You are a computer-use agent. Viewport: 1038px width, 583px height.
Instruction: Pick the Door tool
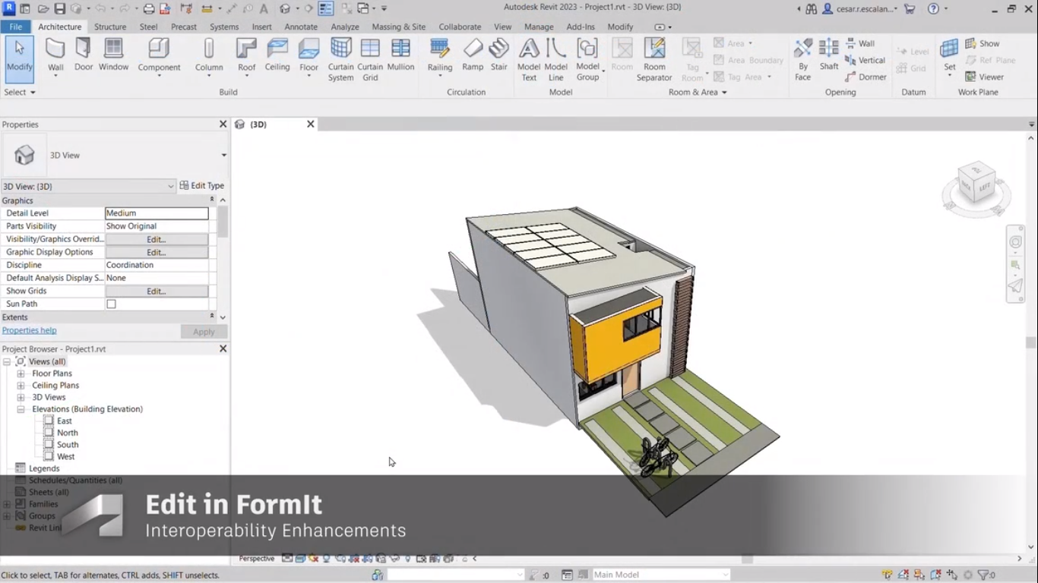[84, 55]
